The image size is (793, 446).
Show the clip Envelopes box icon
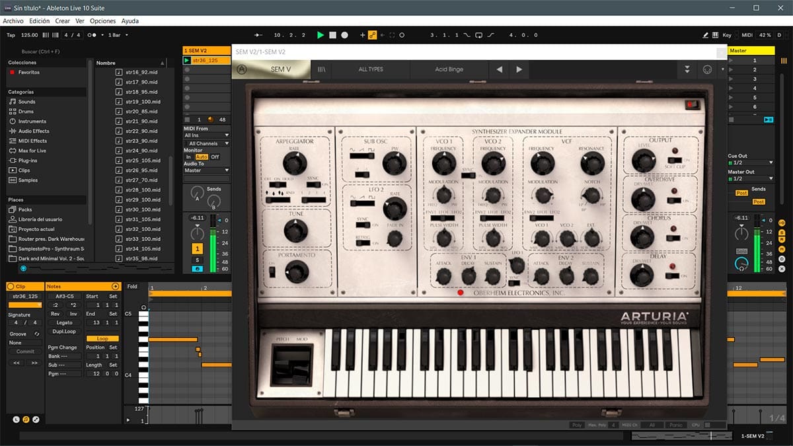tap(36, 419)
